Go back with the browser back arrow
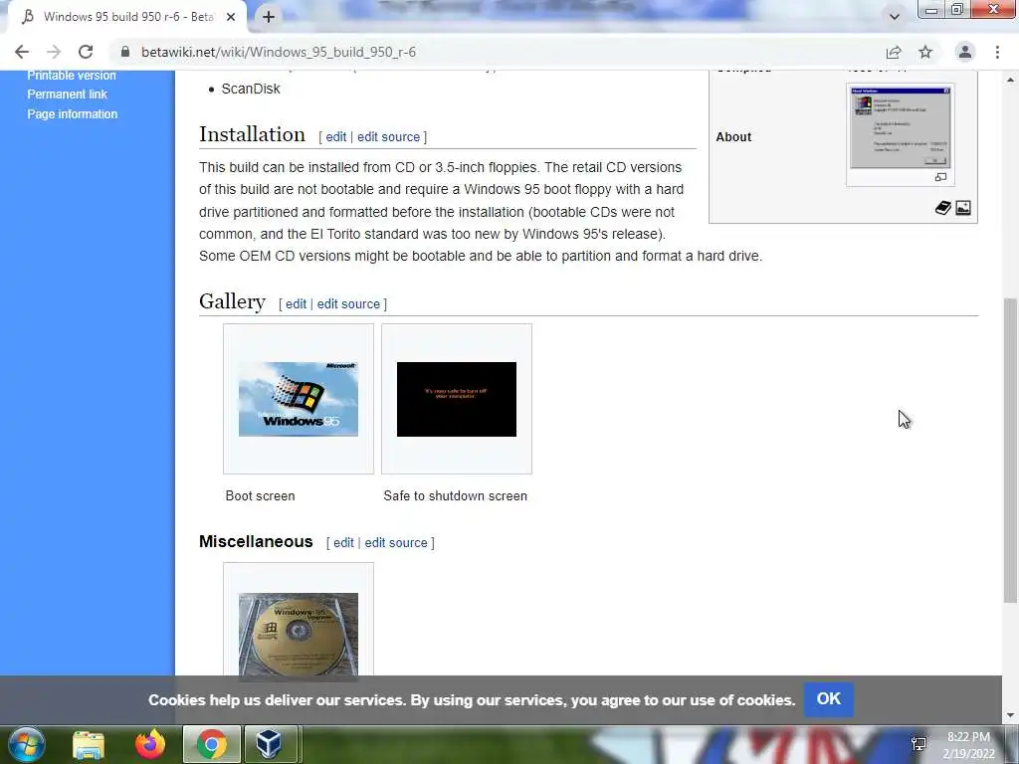1019x764 pixels. click(x=22, y=52)
